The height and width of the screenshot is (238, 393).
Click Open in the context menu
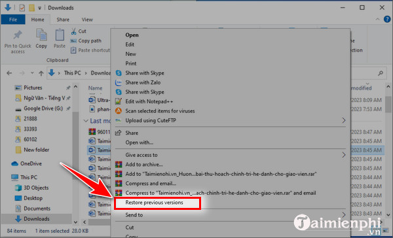[132, 35]
